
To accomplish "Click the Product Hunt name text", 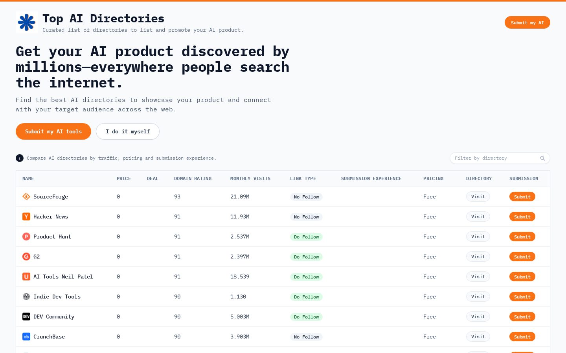I will point(52,237).
